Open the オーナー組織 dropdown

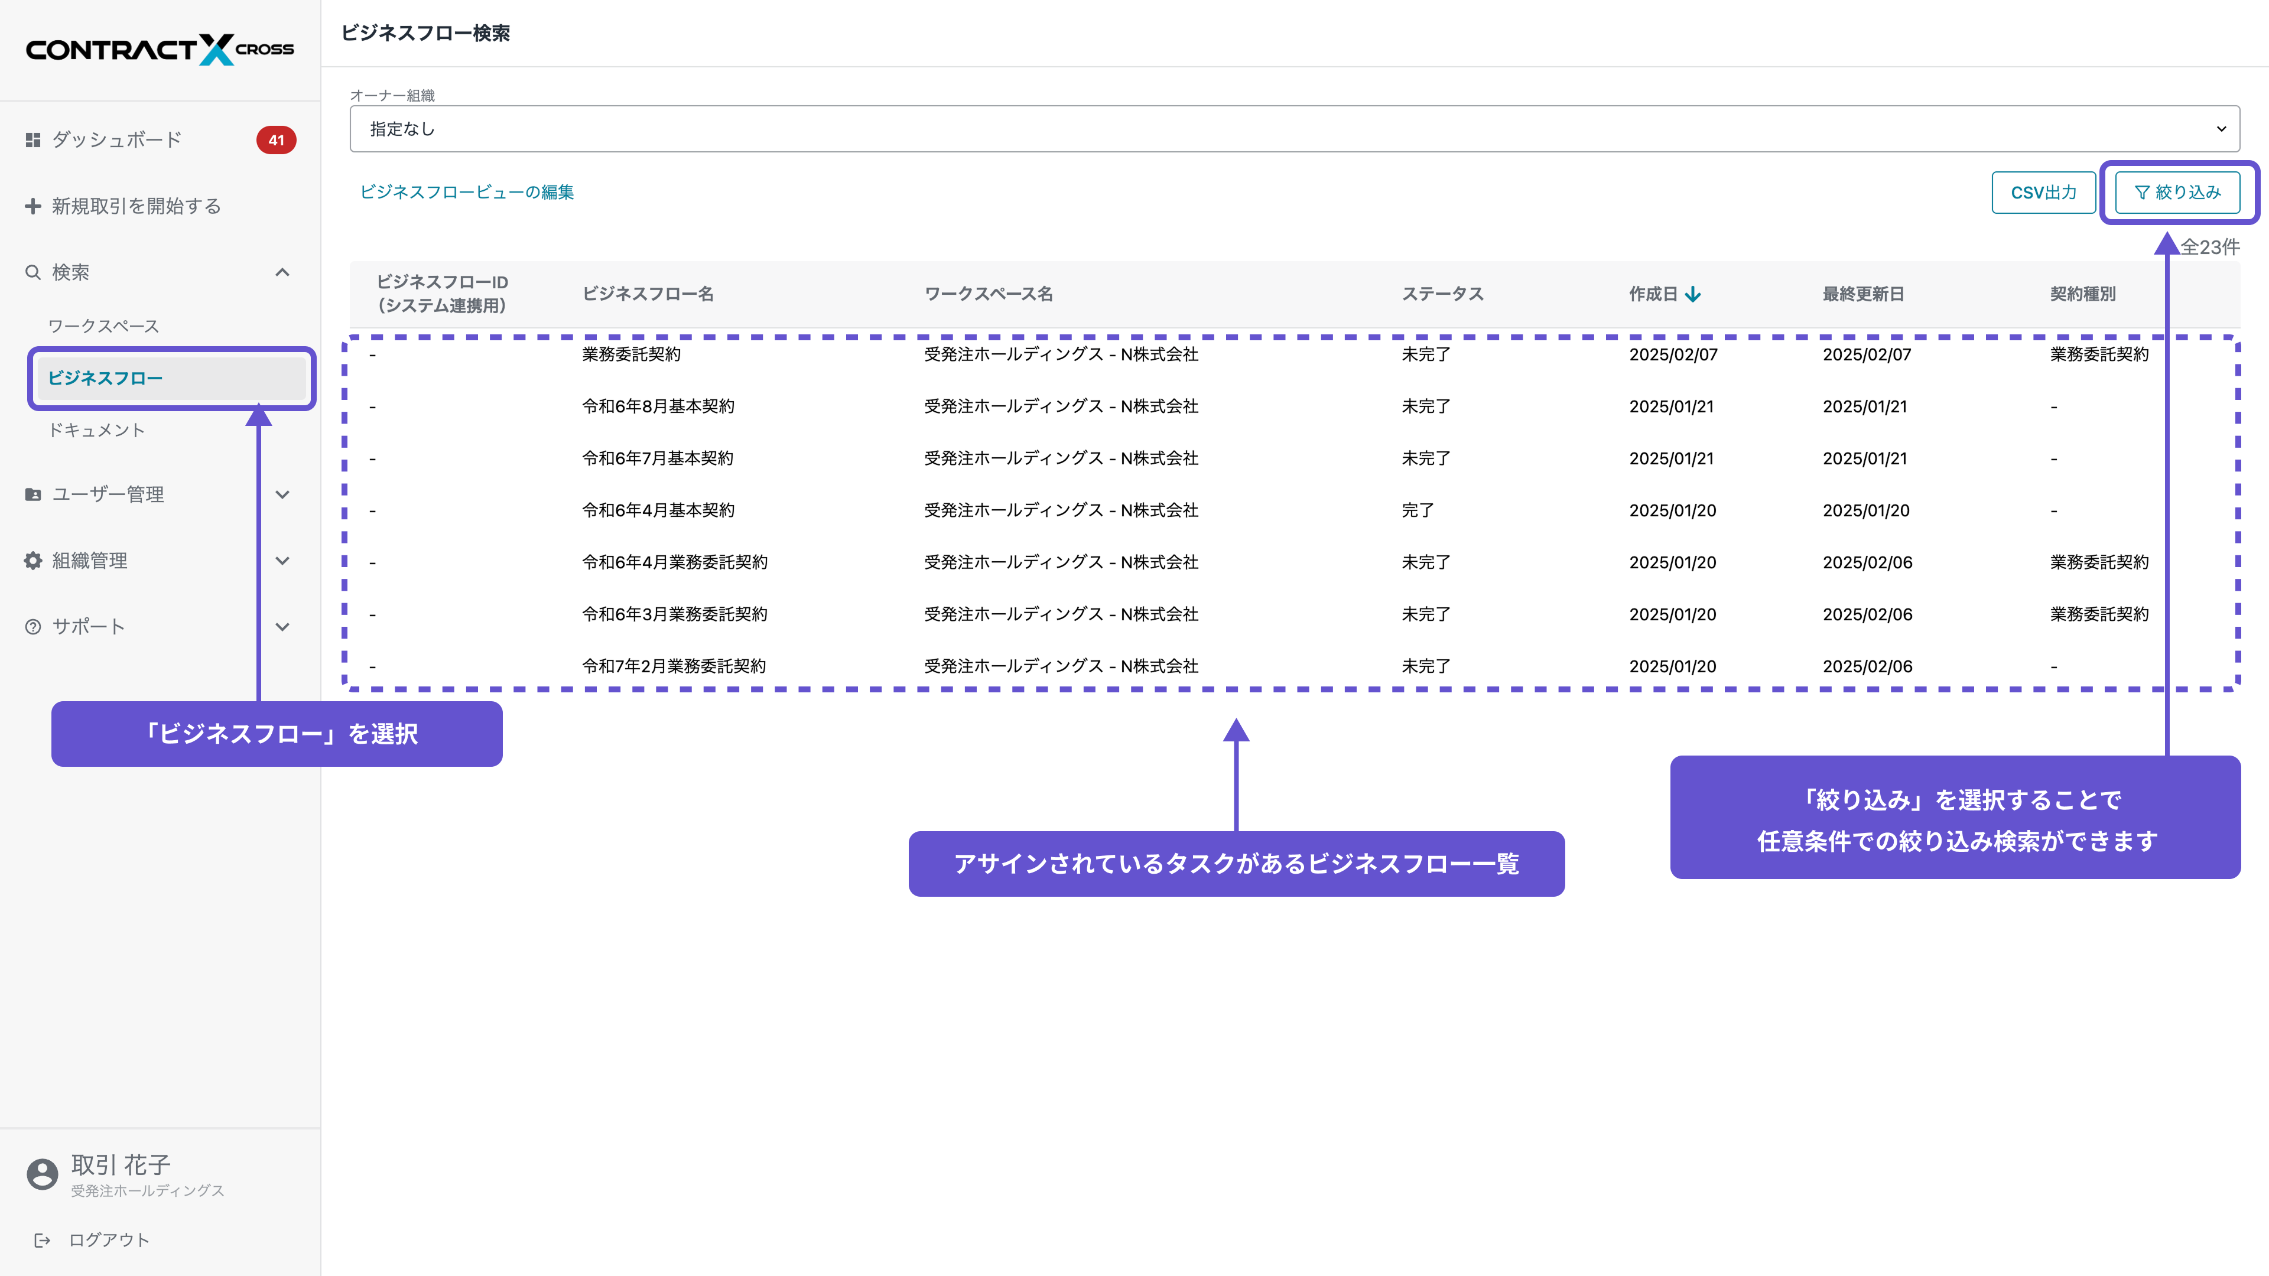1294,129
